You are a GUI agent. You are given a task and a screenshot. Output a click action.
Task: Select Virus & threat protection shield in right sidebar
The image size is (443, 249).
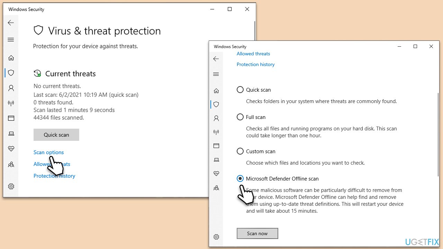(216, 104)
